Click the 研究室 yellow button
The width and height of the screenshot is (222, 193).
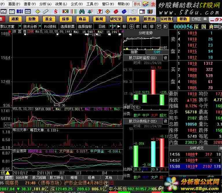point(116,19)
